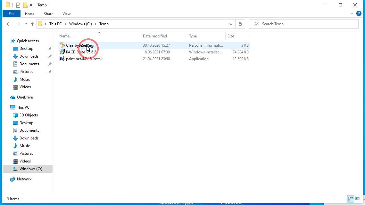365x205 pixels.
Task: Open the File menu
Action: tap(11, 14)
